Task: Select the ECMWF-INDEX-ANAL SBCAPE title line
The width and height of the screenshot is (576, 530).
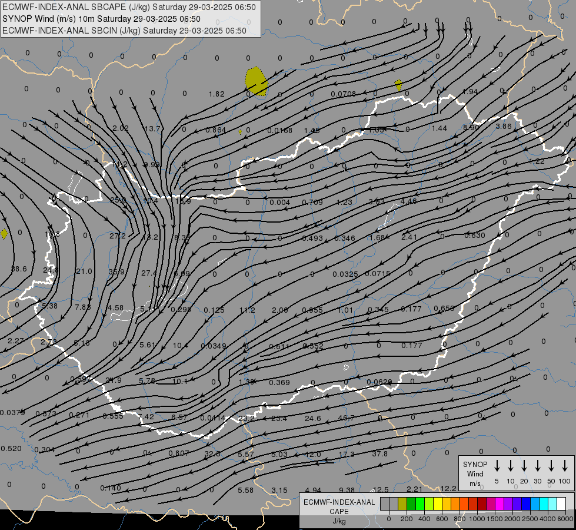Action: tap(129, 7)
